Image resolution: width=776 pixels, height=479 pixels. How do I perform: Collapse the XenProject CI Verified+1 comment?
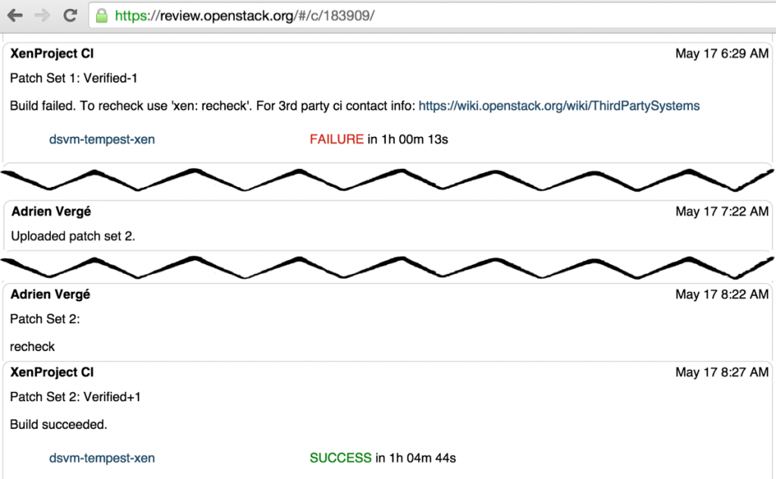(52, 372)
